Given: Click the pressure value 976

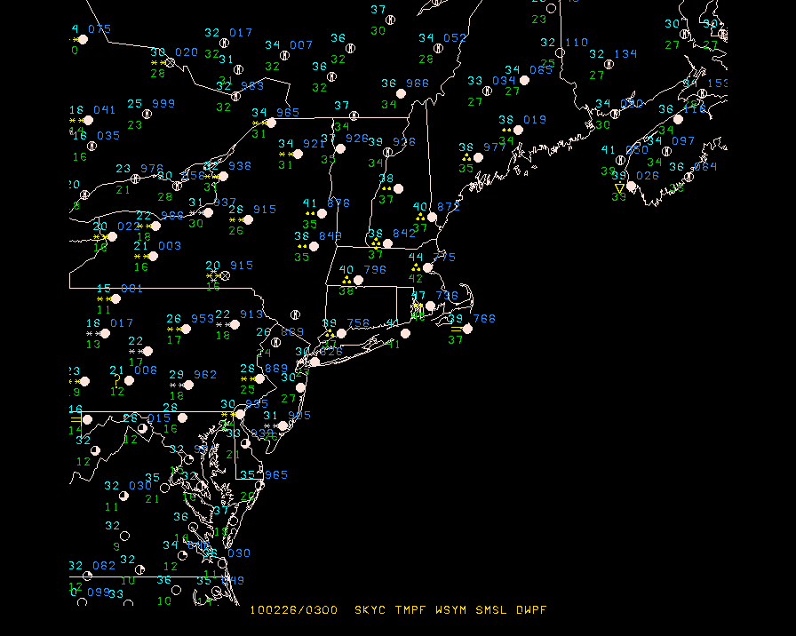Looking at the screenshot, I should pyautogui.click(x=152, y=168).
